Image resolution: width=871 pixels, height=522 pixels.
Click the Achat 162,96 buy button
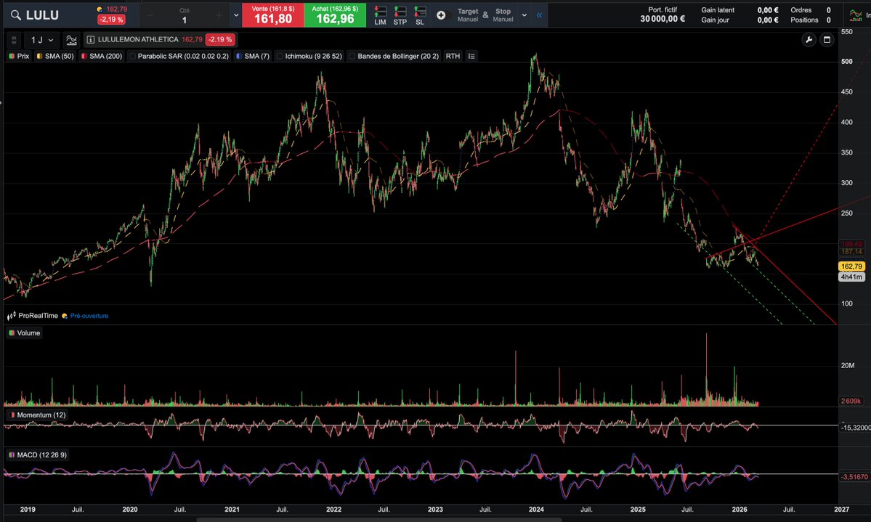335,15
